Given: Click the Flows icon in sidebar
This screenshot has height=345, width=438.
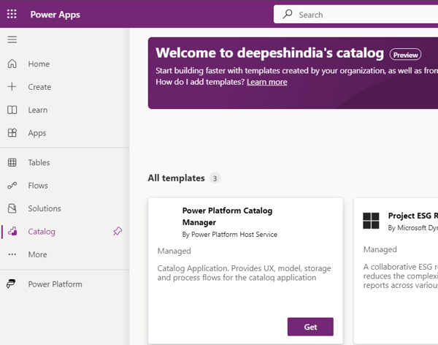Looking at the screenshot, I should [x=12, y=186].
